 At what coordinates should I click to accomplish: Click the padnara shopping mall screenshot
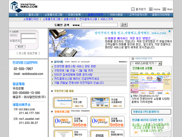tap(151, 83)
